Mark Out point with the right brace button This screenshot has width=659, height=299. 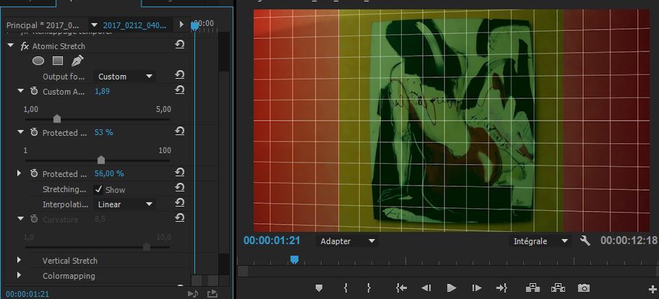click(x=369, y=287)
